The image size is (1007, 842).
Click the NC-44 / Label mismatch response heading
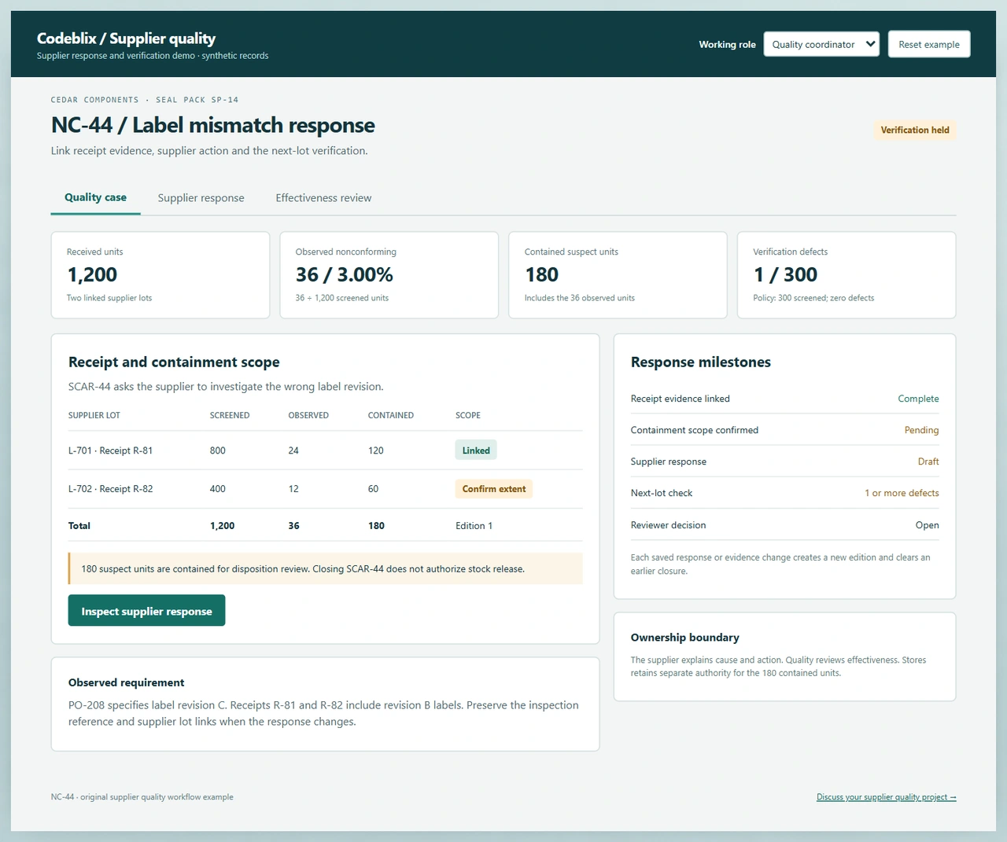click(213, 125)
